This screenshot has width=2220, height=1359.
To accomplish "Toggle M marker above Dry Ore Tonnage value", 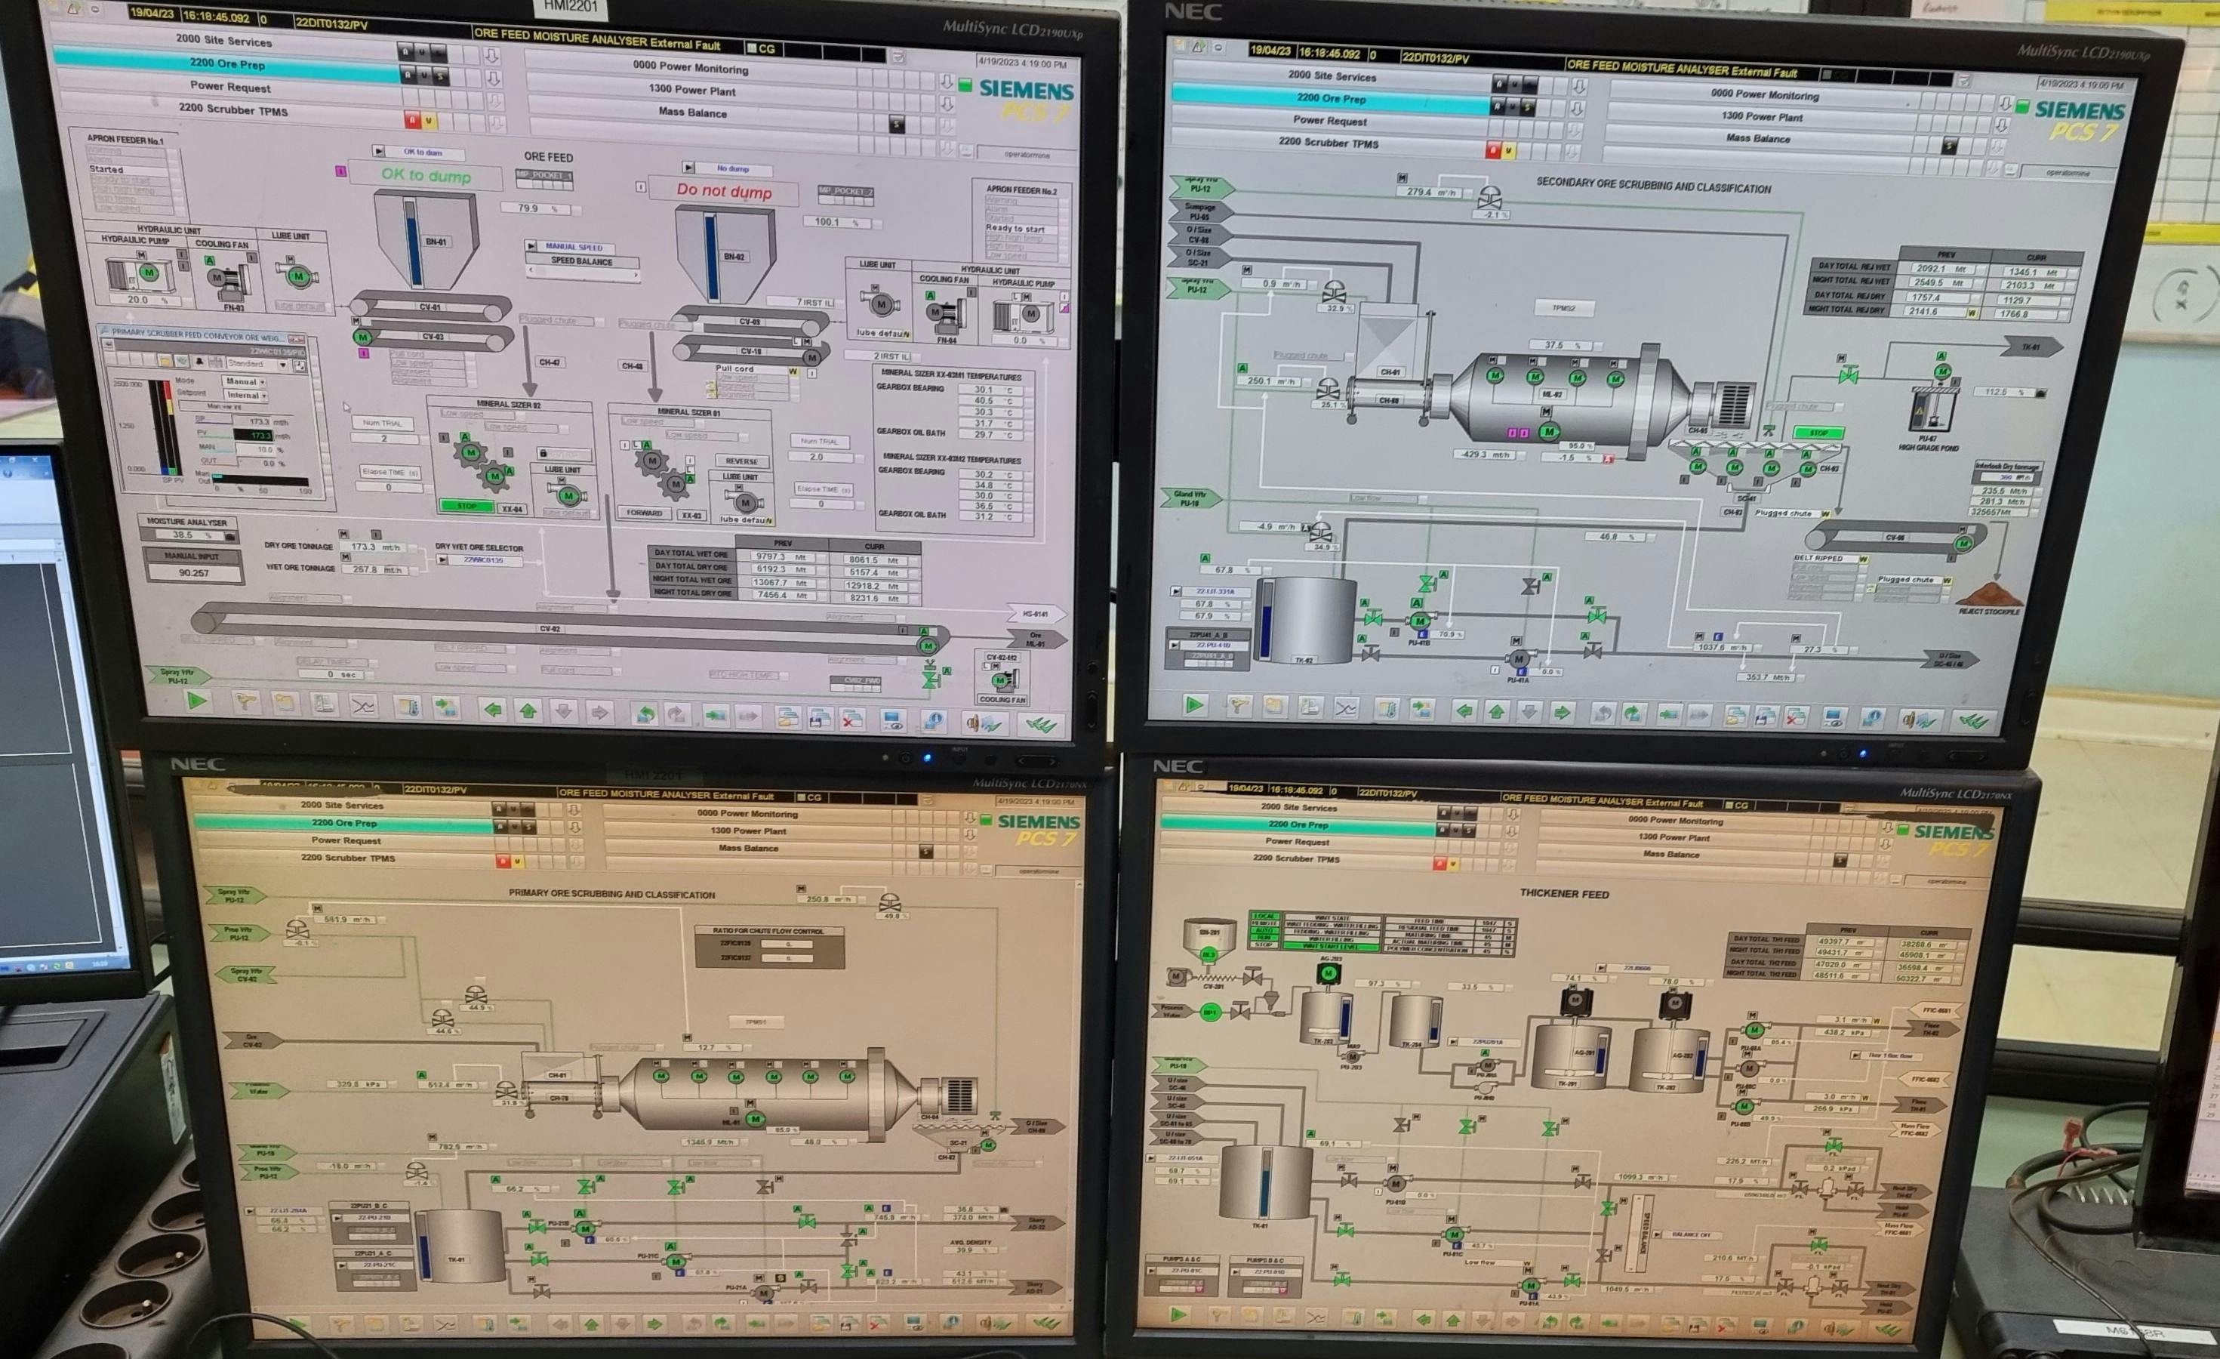I will 343,535.
